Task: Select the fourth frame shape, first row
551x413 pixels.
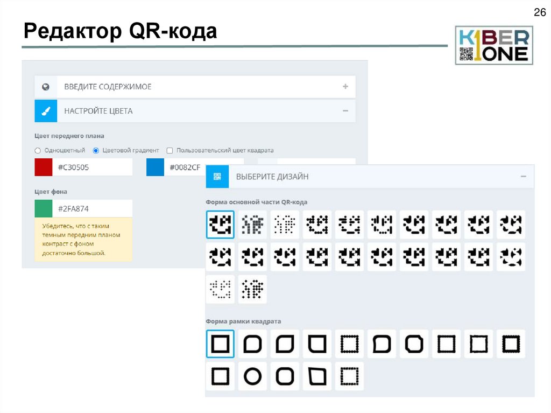Action: [x=317, y=344]
